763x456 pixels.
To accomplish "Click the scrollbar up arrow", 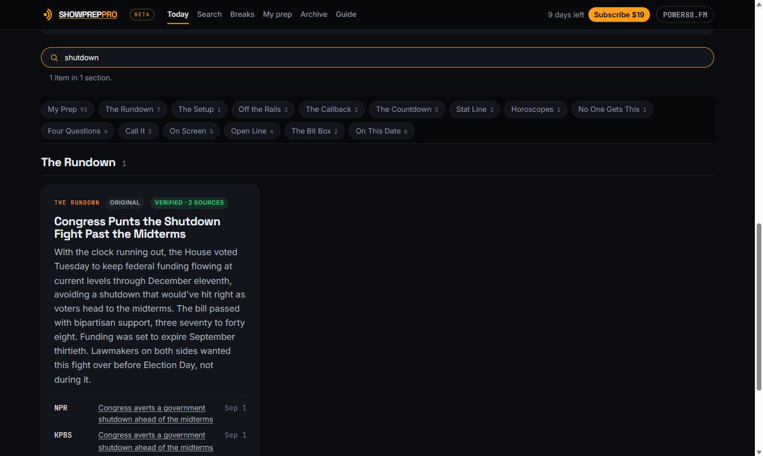I will click(x=759, y=4).
